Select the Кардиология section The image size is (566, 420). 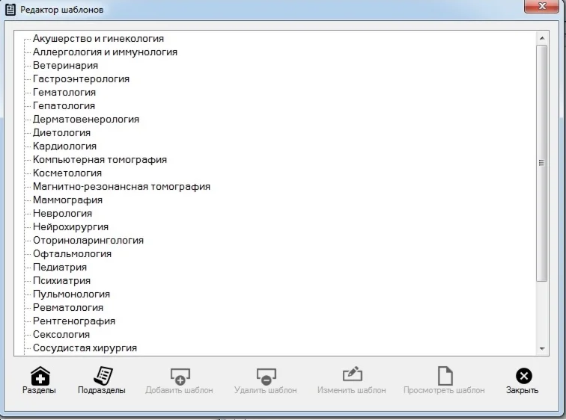(x=64, y=146)
